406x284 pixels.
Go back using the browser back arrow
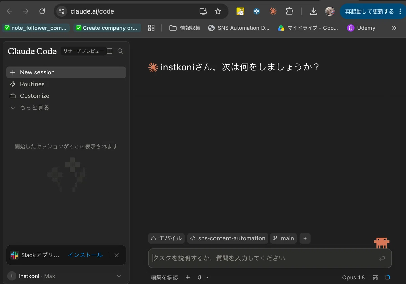click(x=9, y=11)
